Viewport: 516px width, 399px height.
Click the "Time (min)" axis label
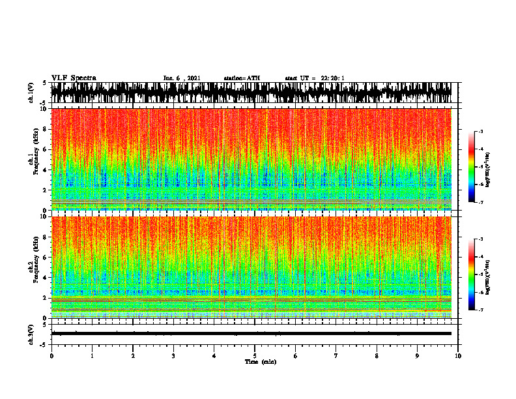click(x=261, y=362)
